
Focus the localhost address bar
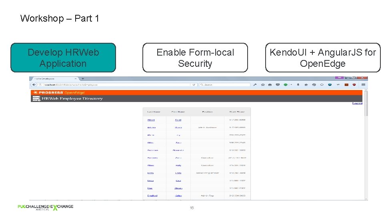pyautogui.click(x=117, y=85)
